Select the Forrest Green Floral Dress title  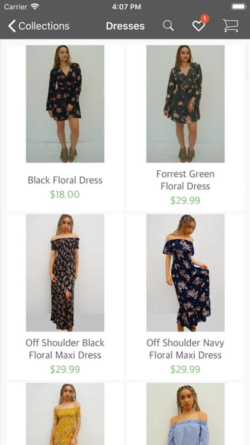point(185,180)
